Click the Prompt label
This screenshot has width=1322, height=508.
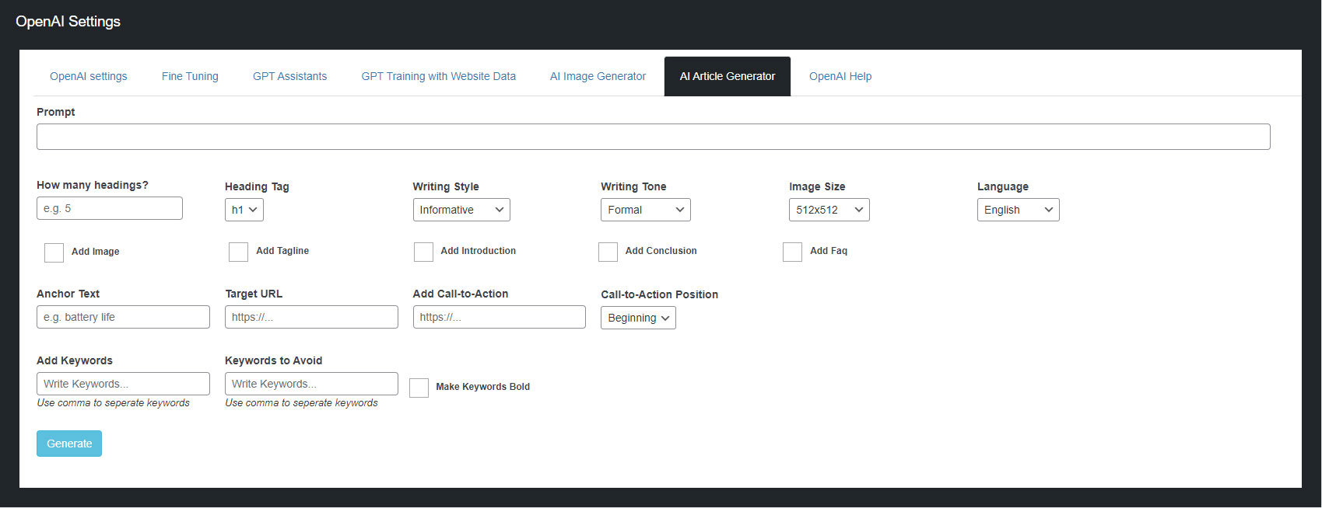coord(56,112)
